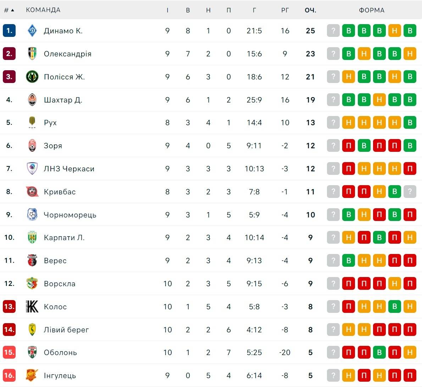
Task: Sort standings by ОЧ. column header
Action: point(310,10)
